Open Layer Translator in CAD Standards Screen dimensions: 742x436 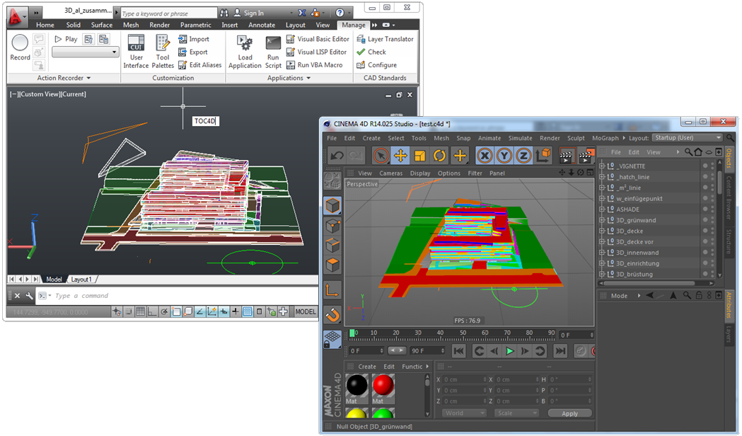tap(386, 39)
